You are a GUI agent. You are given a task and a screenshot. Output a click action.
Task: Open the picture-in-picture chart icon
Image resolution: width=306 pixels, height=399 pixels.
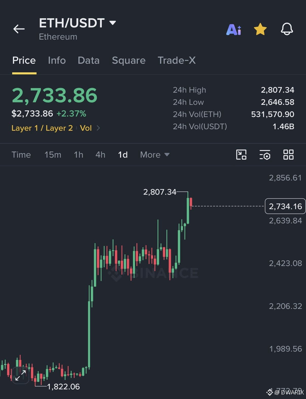241,155
